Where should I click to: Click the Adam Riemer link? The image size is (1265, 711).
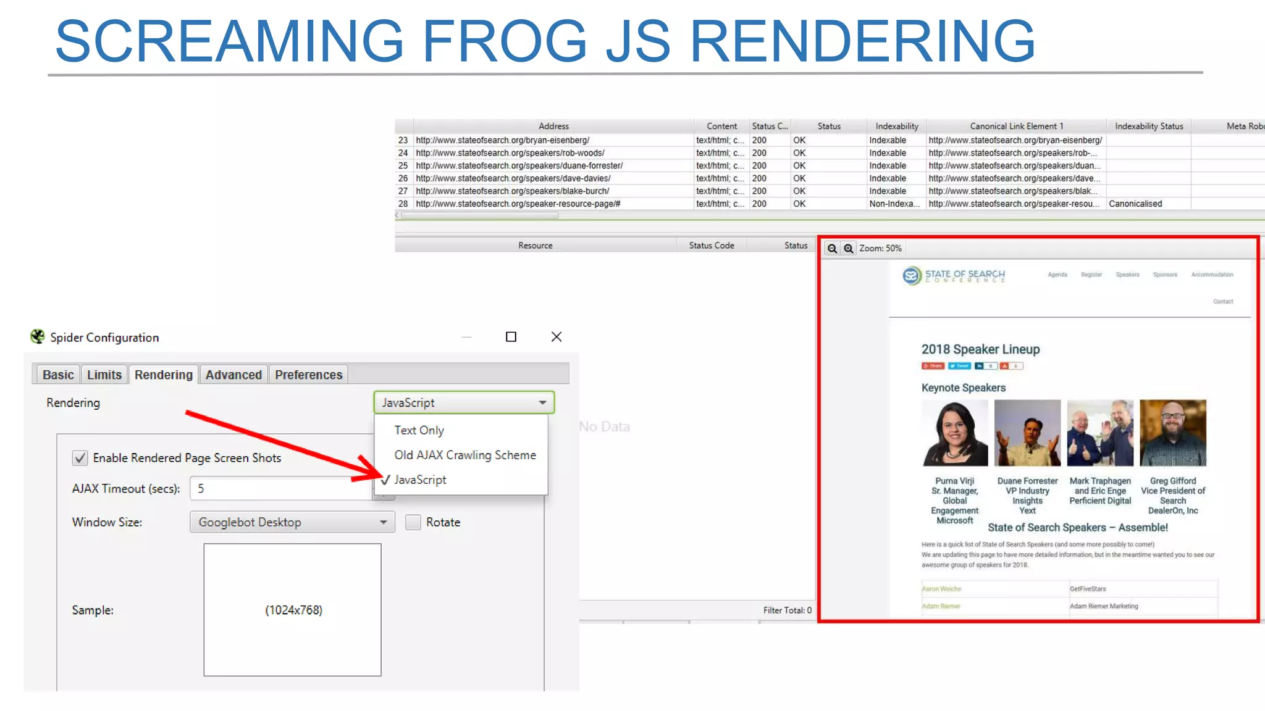(941, 606)
